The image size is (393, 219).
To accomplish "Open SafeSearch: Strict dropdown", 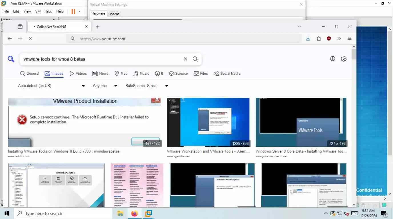I will pyautogui.click(x=147, y=86).
